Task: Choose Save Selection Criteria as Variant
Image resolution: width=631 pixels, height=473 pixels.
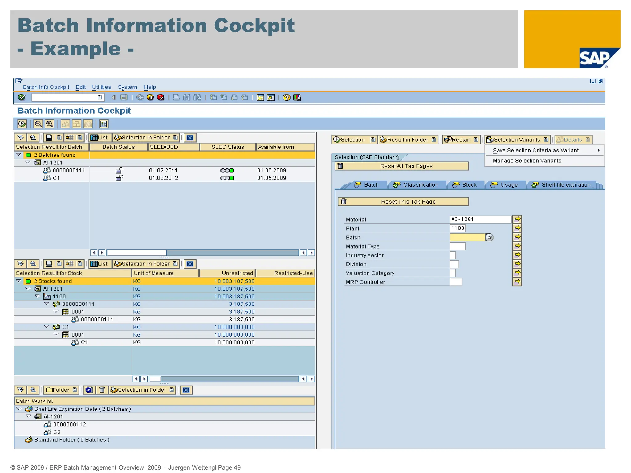Action: pyautogui.click(x=544, y=150)
